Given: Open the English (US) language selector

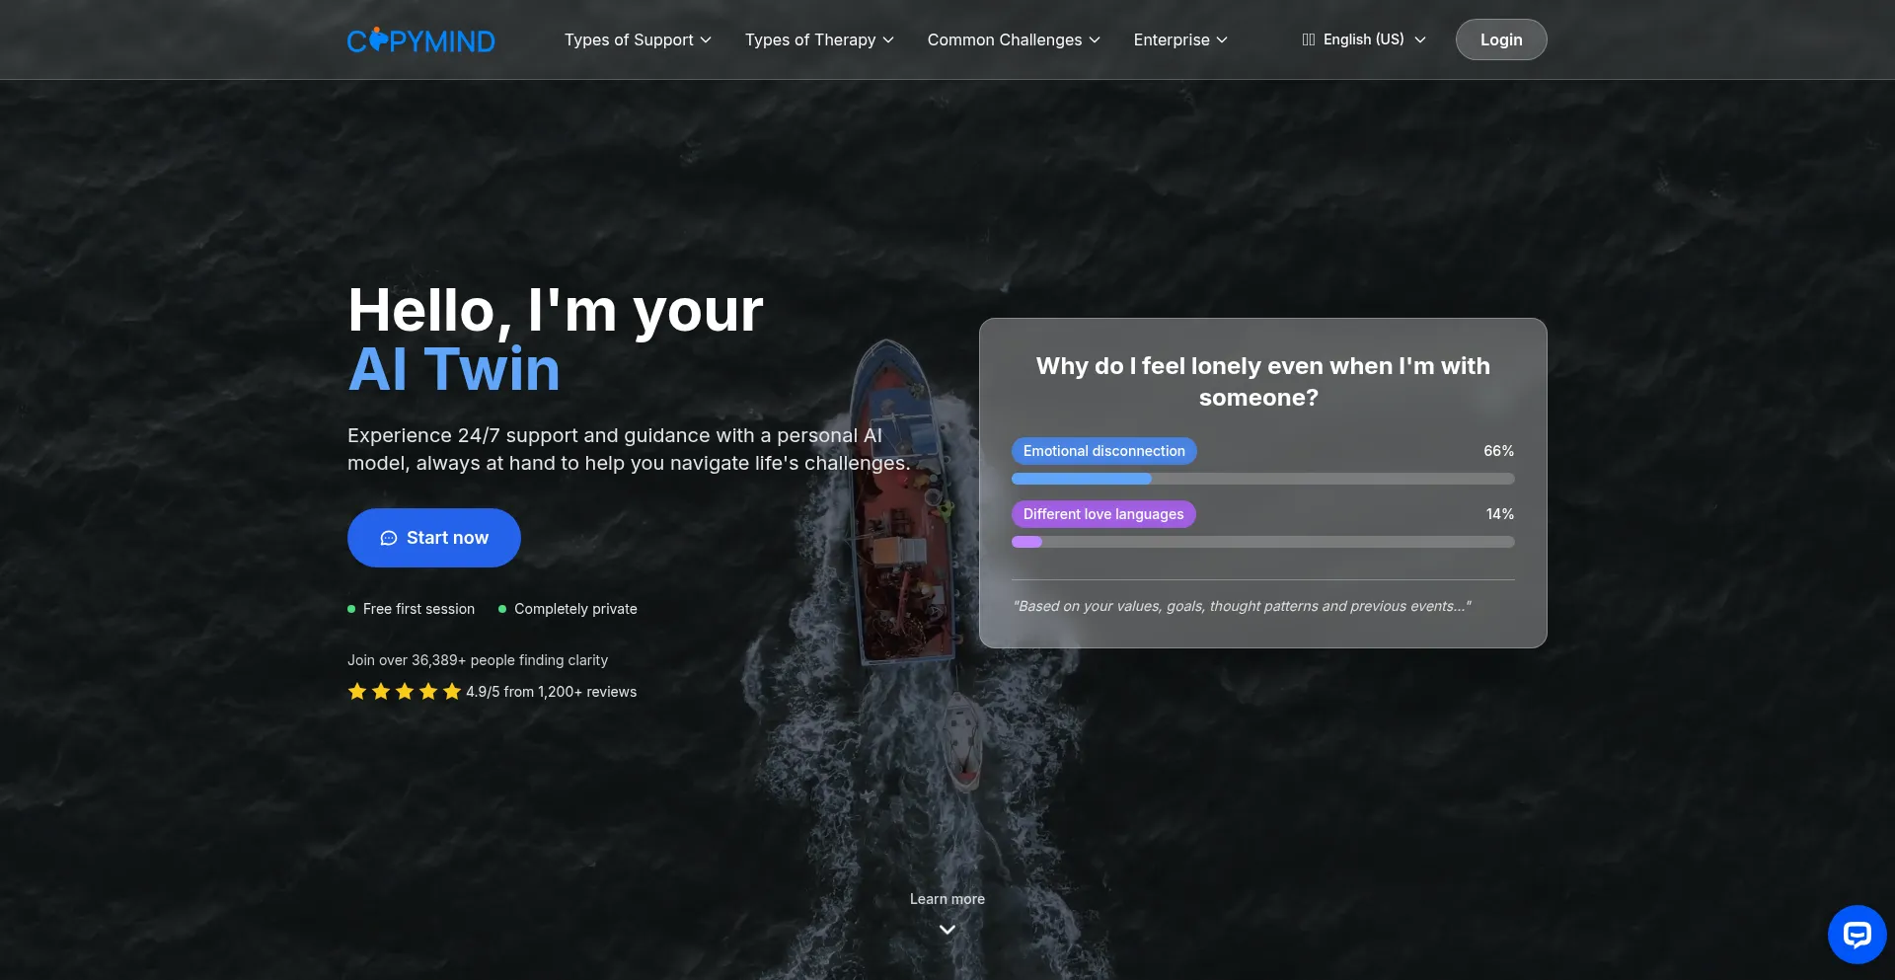Looking at the screenshot, I should (1364, 39).
